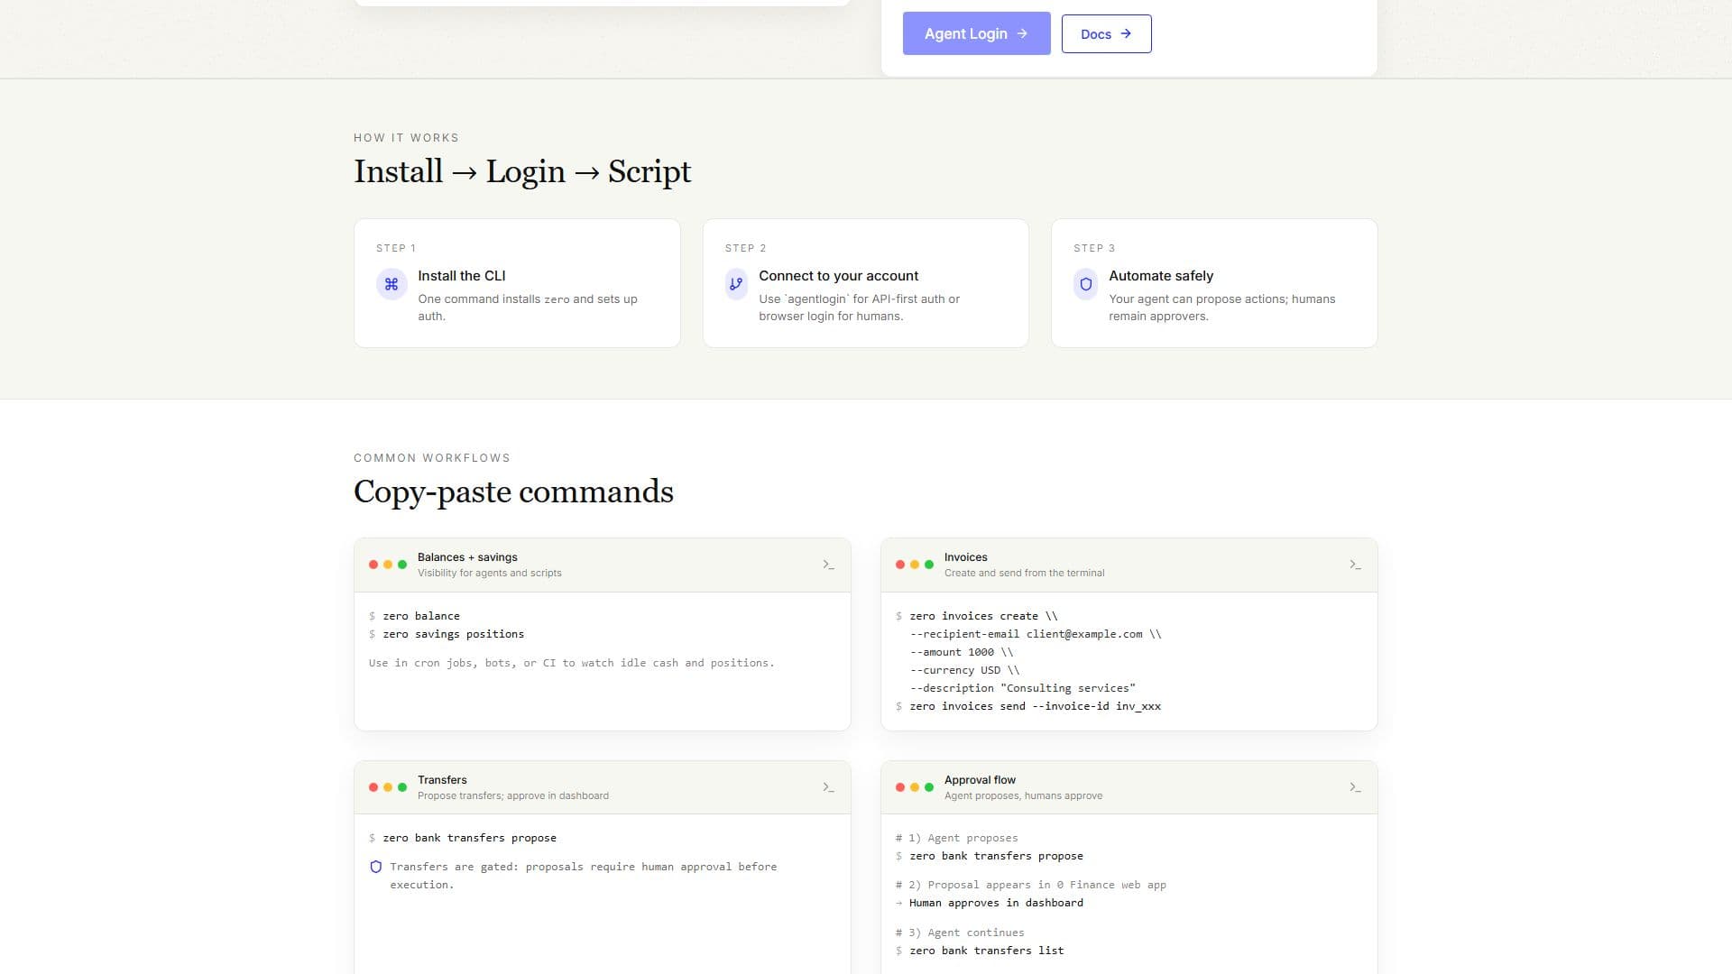Click the 'zero savings positions' command line
The image size is (1732, 974).
[x=453, y=634]
